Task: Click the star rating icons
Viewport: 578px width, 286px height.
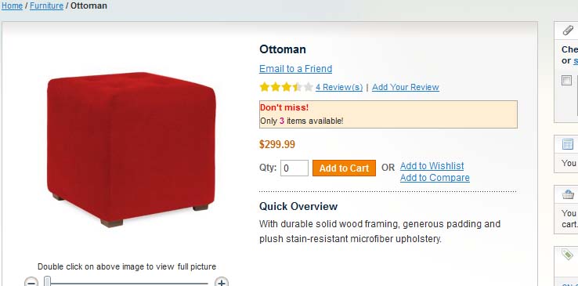Action: click(287, 87)
